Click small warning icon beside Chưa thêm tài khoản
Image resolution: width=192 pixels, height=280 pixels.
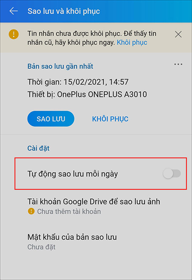point(31,211)
